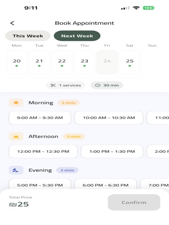Image resolution: width=169 pixels, height=225 pixels.
Task: Tap the 'Total Price' label
Action: 21,197
